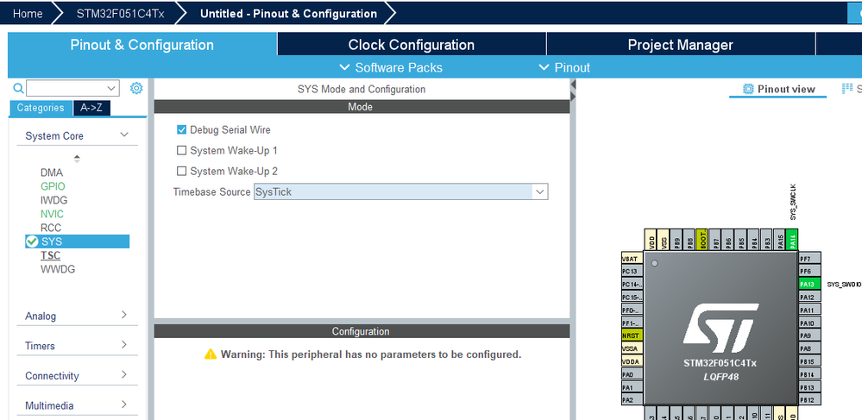Select RCC peripheral
This screenshot has width=862, height=420.
point(51,228)
